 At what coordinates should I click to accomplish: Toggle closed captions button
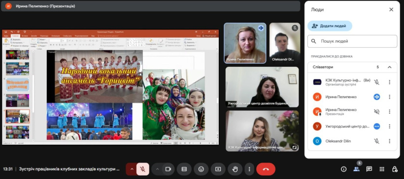[184, 169]
